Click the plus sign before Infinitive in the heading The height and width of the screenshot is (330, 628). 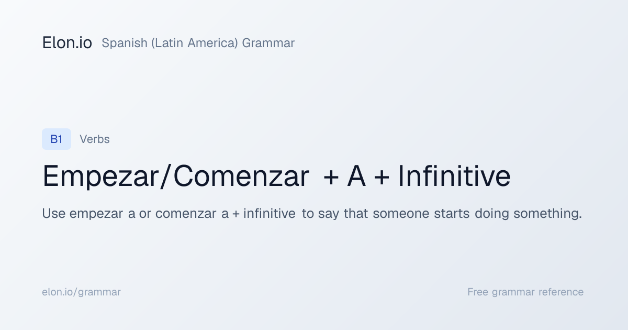pos(382,178)
